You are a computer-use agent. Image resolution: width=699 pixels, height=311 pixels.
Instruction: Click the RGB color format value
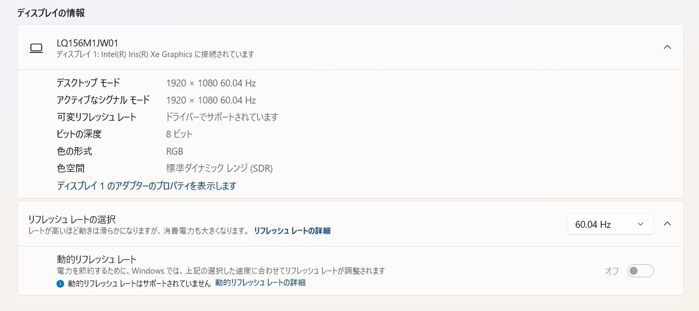[x=175, y=151]
